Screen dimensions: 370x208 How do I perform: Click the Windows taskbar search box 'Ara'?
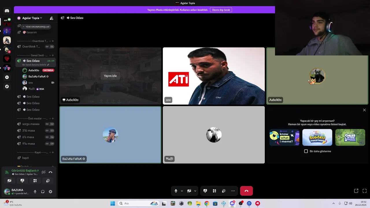[139, 203]
